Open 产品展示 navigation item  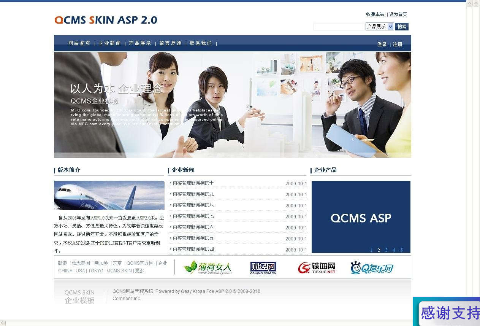click(x=140, y=43)
